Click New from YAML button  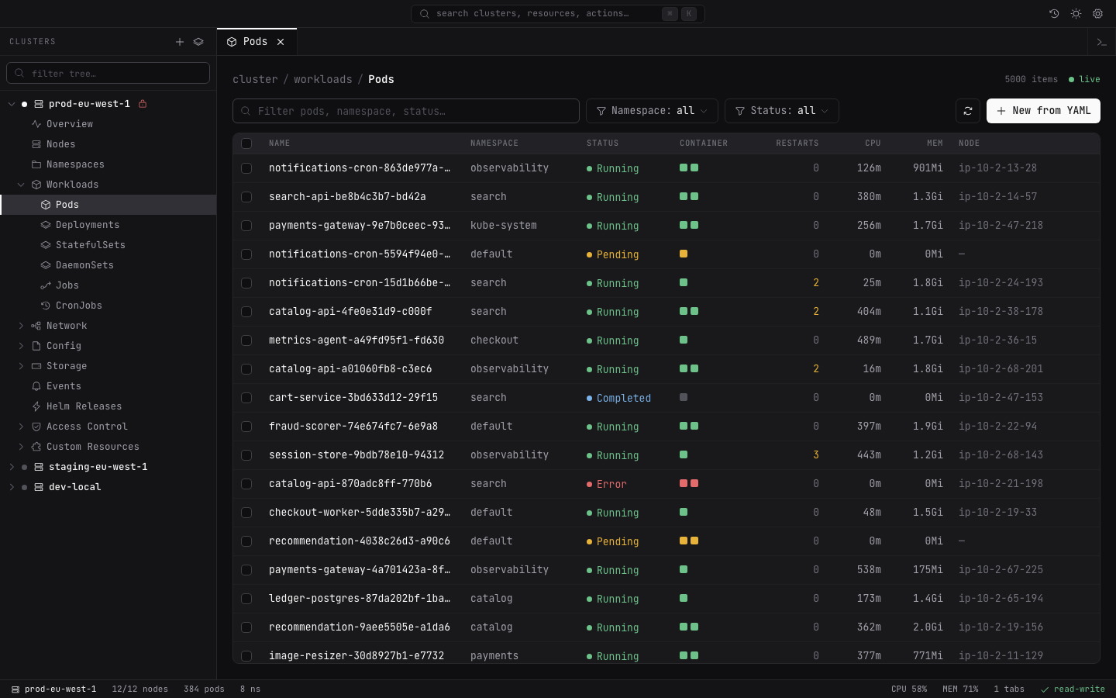point(1043,111)
